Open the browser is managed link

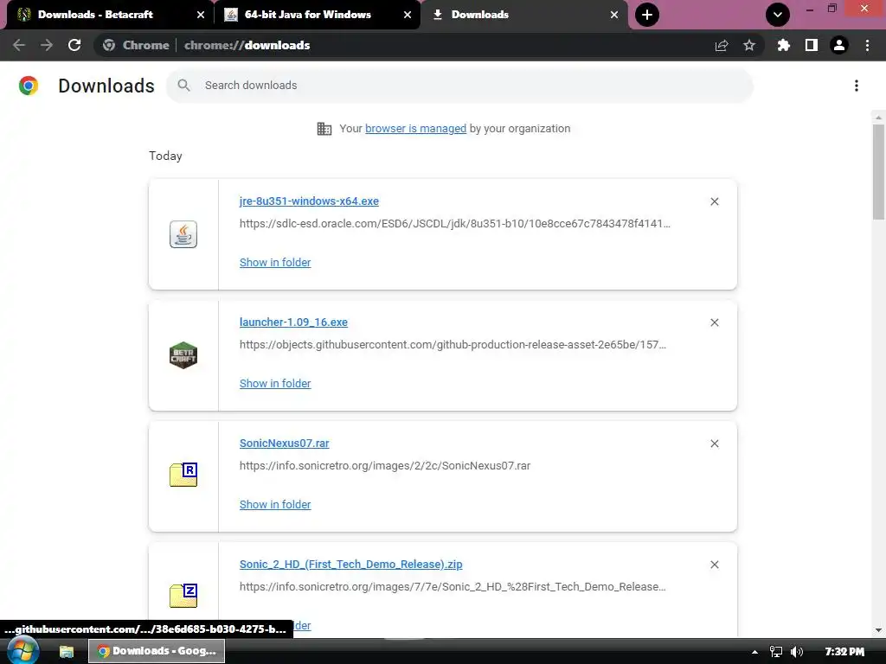(x=416, y=129)
